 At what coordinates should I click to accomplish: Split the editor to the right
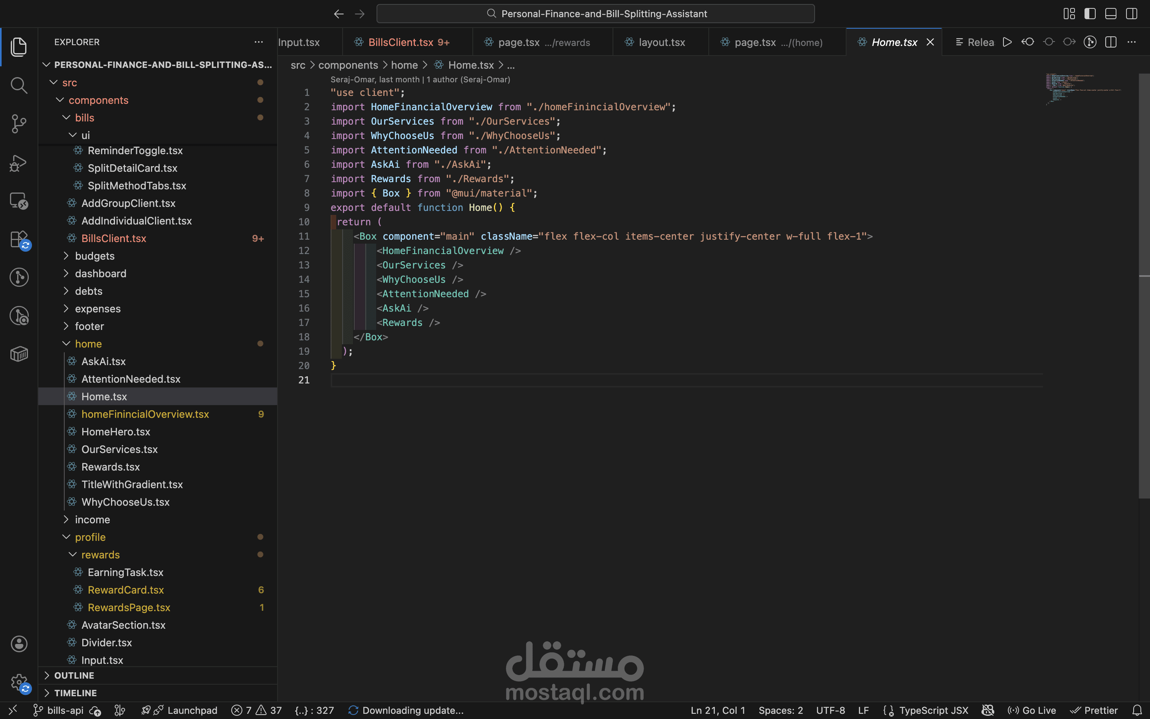click(x=1110, y=42)
